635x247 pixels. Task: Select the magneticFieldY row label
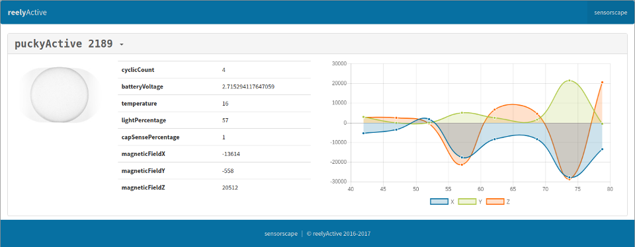coord(143,171)
